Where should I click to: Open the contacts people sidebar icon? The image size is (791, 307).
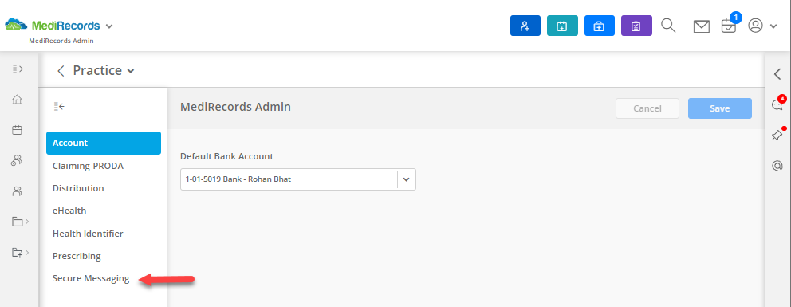pyautogui.click(x=18, y=191)
